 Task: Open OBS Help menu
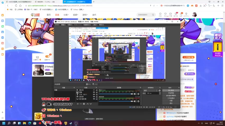pyautogui.click(x=102, y=25)
